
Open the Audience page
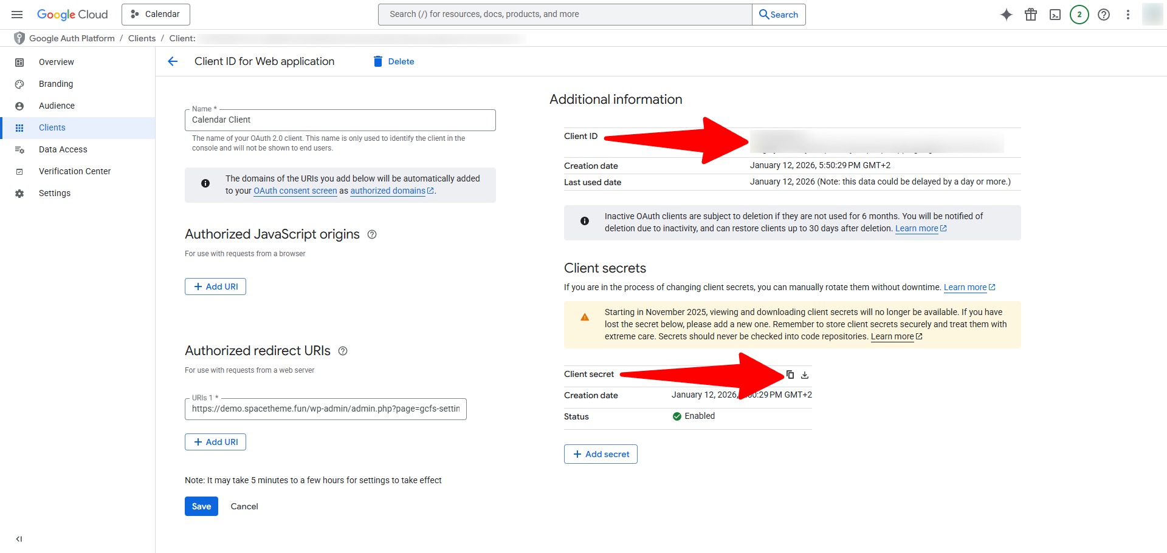pyautogui.click(x=57, y=106)
